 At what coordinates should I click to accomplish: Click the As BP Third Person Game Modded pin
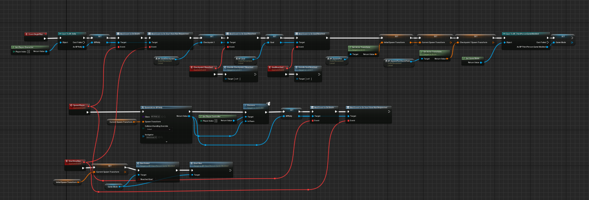[x=547, y=47]
